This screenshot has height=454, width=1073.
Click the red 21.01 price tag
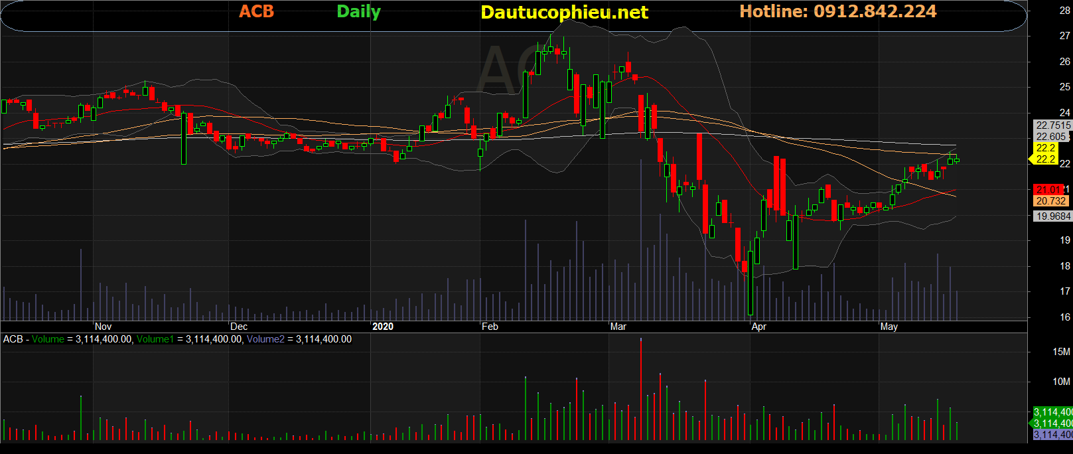[x=1050, y=190]
